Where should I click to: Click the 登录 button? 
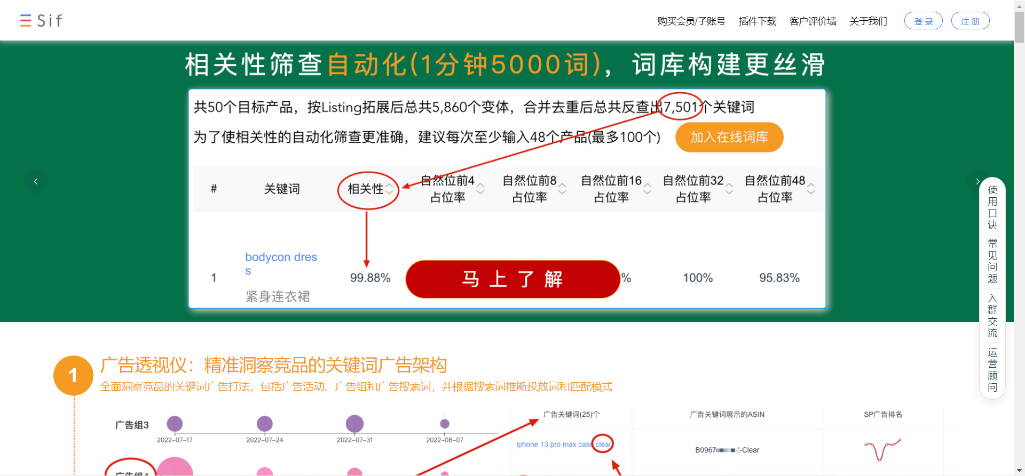924,21
